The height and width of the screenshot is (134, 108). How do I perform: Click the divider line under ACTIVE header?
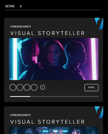coord(53,10)
